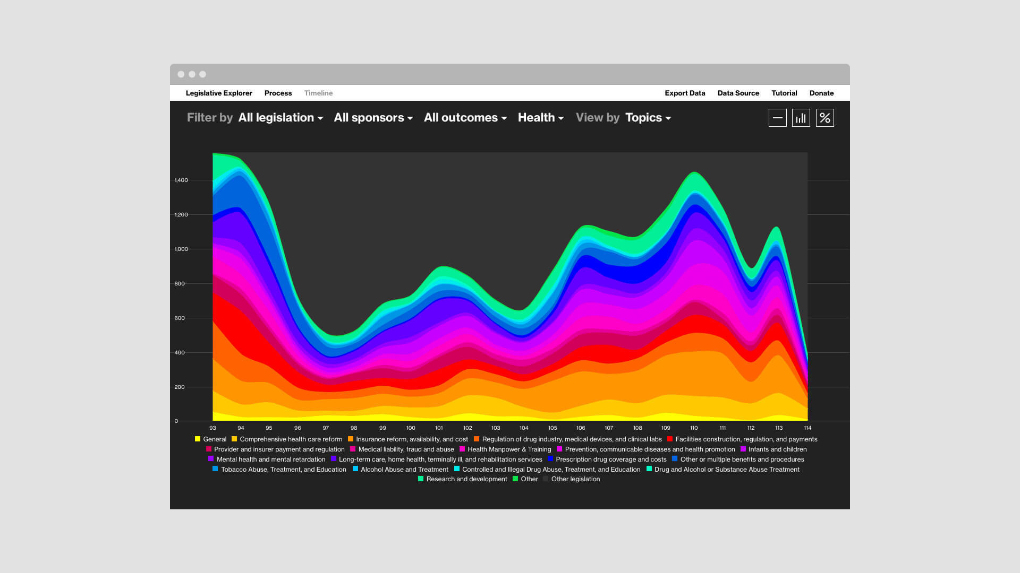Image resolution: width=1020 pixels, height=573 pixels.
Task: Open the Tutorial link
Action: click(784, 93)
